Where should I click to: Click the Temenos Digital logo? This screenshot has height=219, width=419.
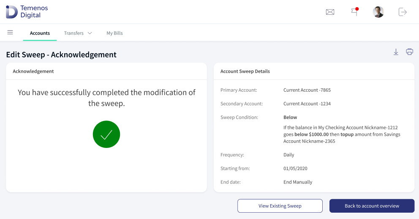tap(27, 12)
